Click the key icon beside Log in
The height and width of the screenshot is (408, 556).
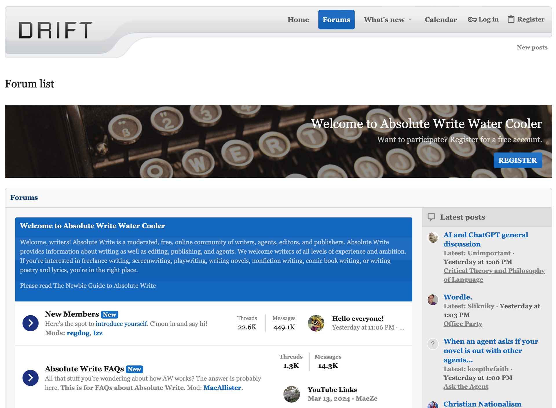(x=472, y=19)
